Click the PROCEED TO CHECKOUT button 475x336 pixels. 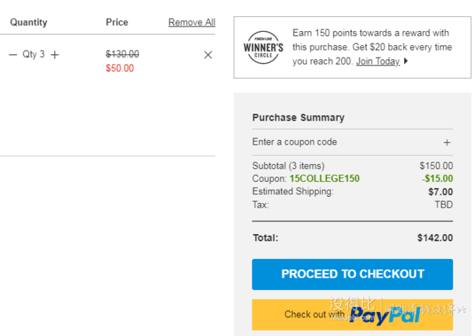click(x=352, y=275)
